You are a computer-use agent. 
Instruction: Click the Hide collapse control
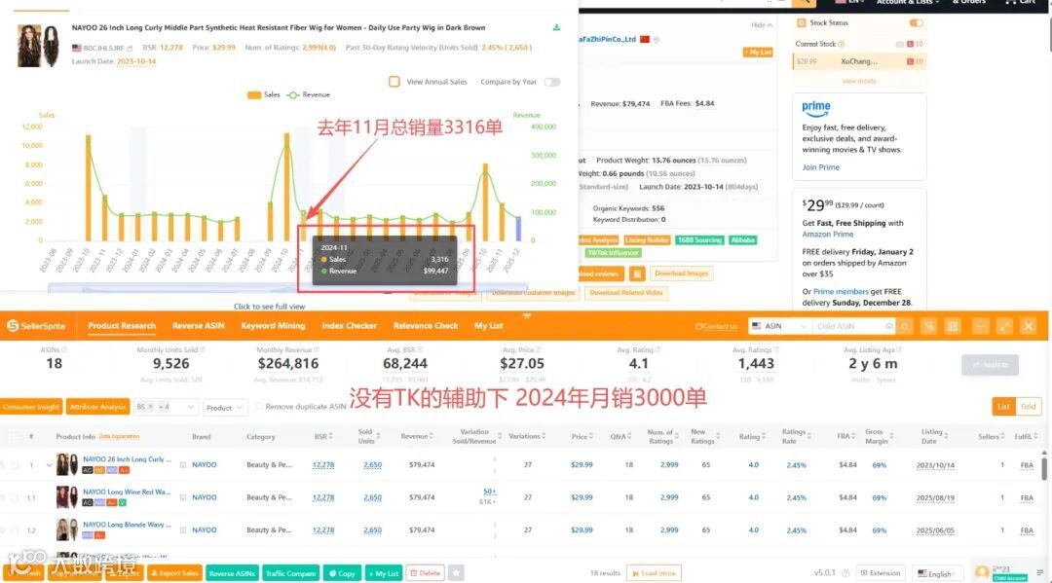coord(762,24)
